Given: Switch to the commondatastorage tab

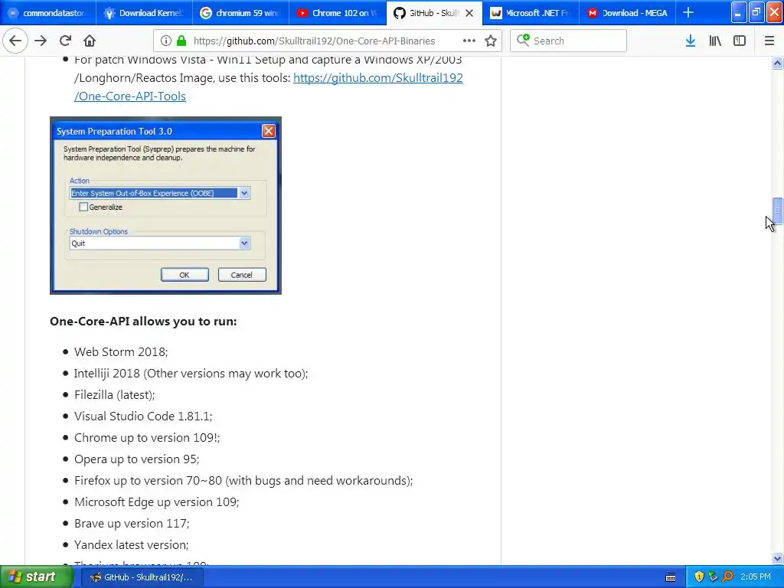Looking at the screenshot, I should coord(48,13).
